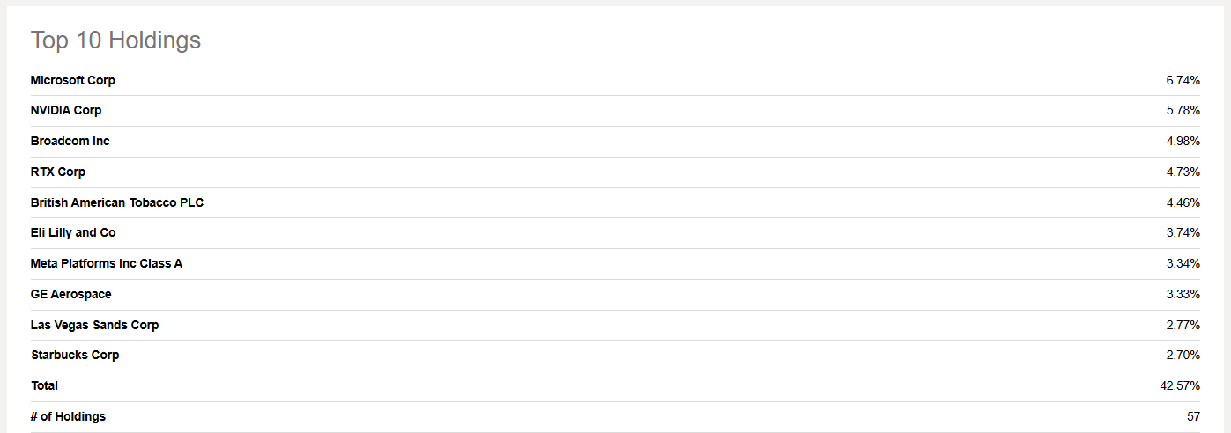Click the Starbucks Corp holding
The width and height of the screenshot is (1231, 433).
pos(75,355)
